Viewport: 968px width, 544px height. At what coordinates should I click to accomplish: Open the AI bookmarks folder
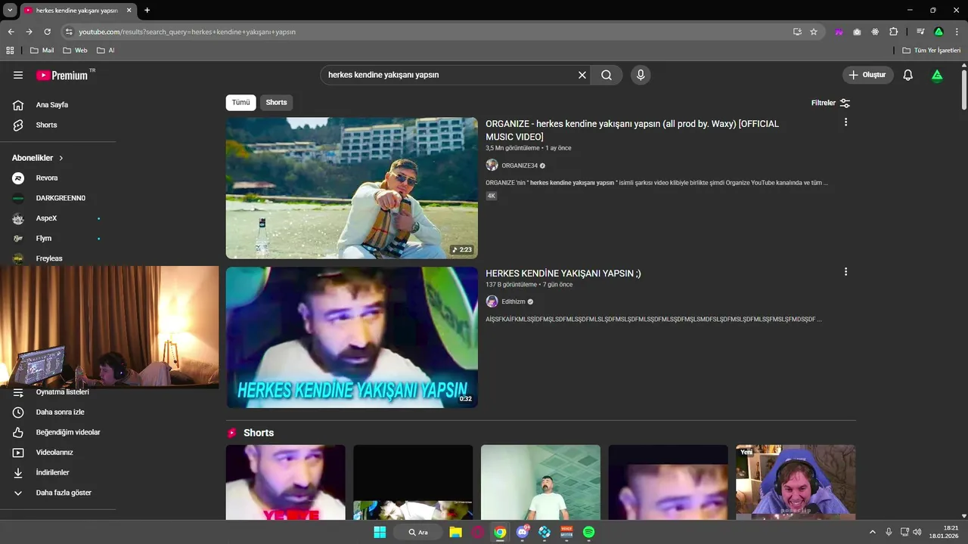105,51
